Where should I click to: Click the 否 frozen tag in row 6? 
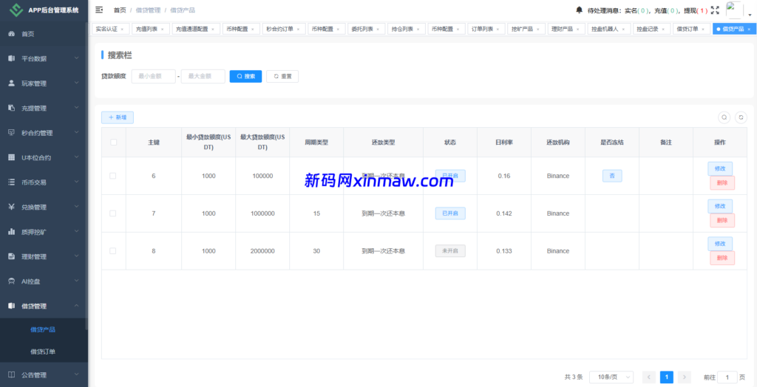[x=612, y=176]
